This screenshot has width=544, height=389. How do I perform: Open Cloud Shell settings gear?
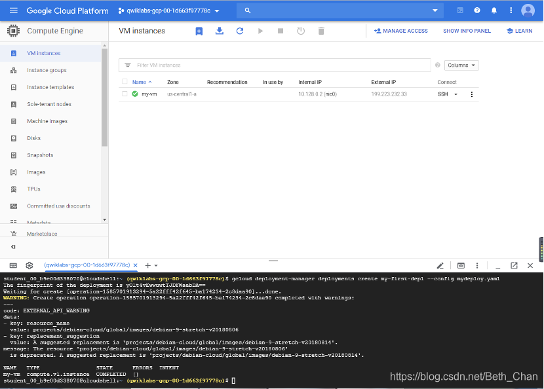pos(29,266)
